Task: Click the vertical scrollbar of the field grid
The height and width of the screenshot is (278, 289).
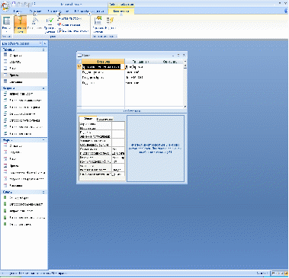Action: tap(185, 84)
